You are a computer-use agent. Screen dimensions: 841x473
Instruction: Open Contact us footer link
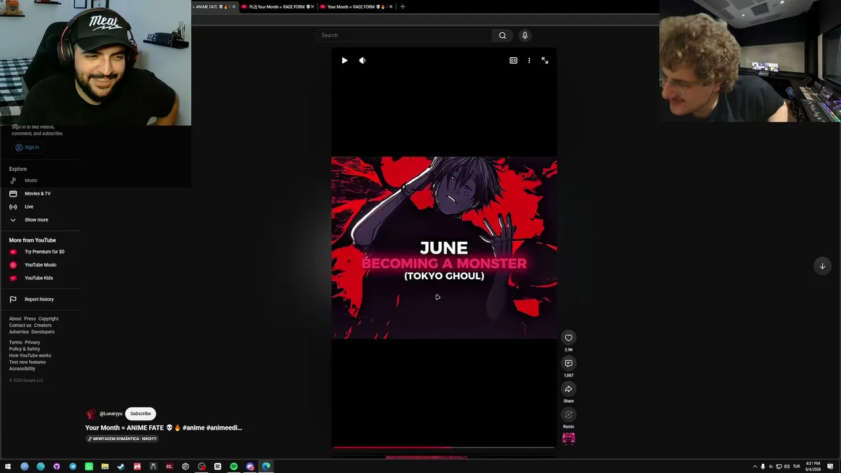pyautogui.click(x=20, y=325)
